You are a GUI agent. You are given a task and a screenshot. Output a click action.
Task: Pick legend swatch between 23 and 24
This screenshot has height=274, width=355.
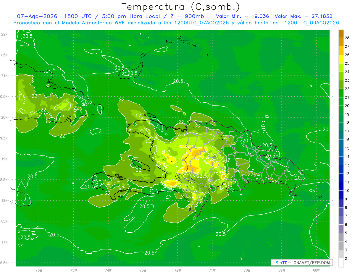coord(341,76)
